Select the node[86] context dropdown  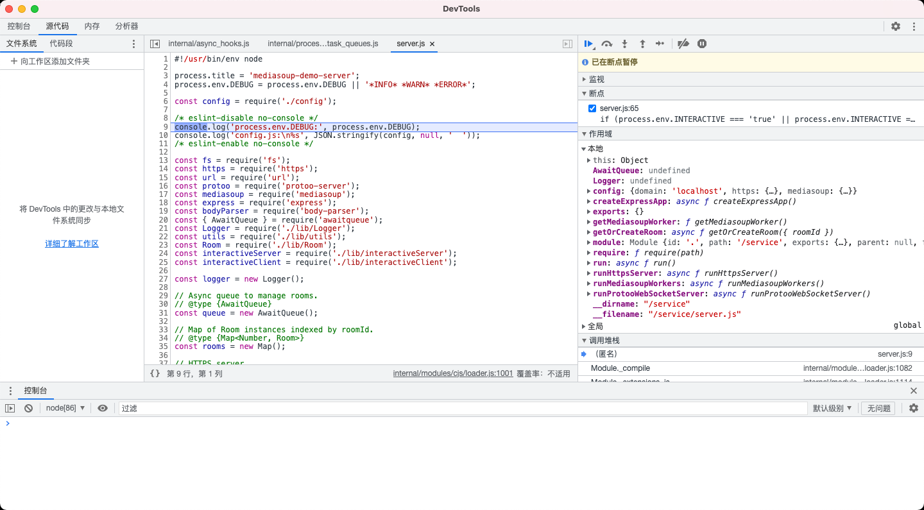(65, 408)
